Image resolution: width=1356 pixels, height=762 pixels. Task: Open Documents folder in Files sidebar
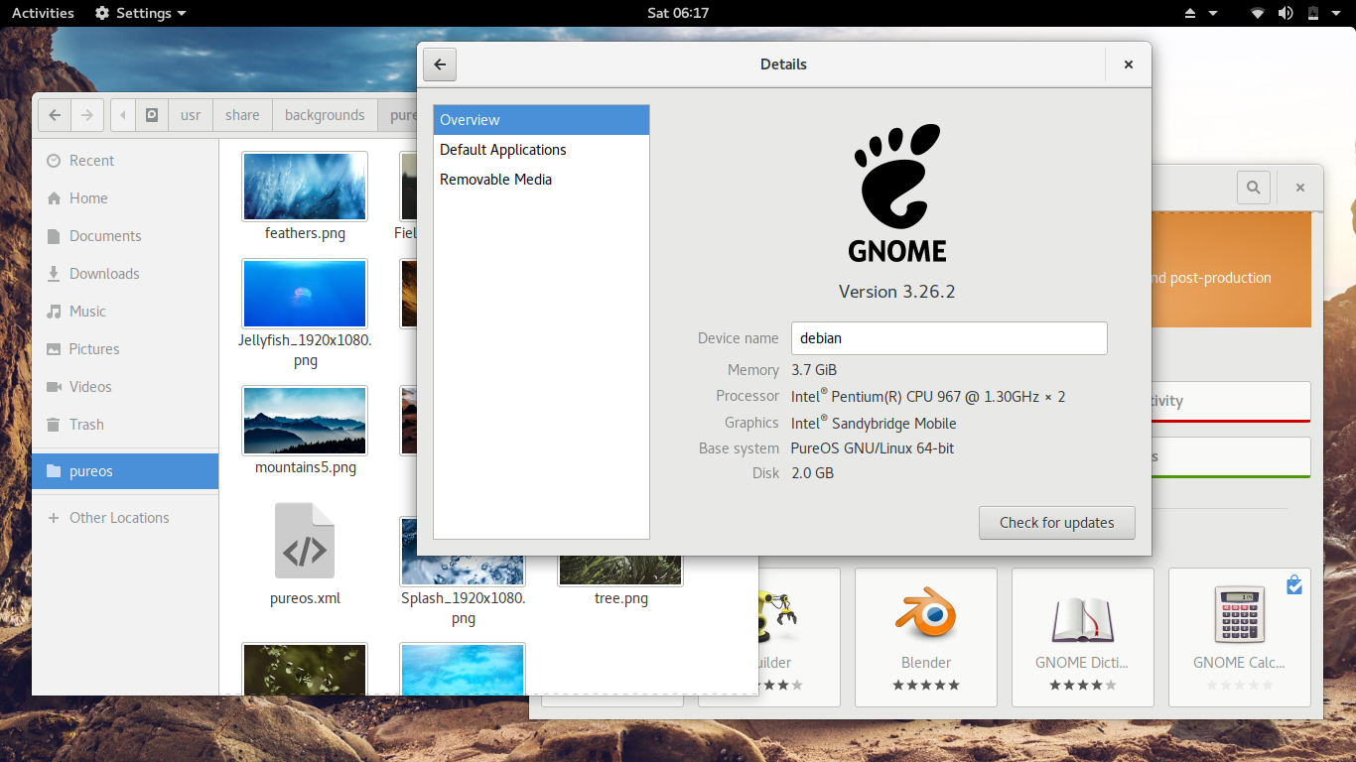click(x=125, y=236)
